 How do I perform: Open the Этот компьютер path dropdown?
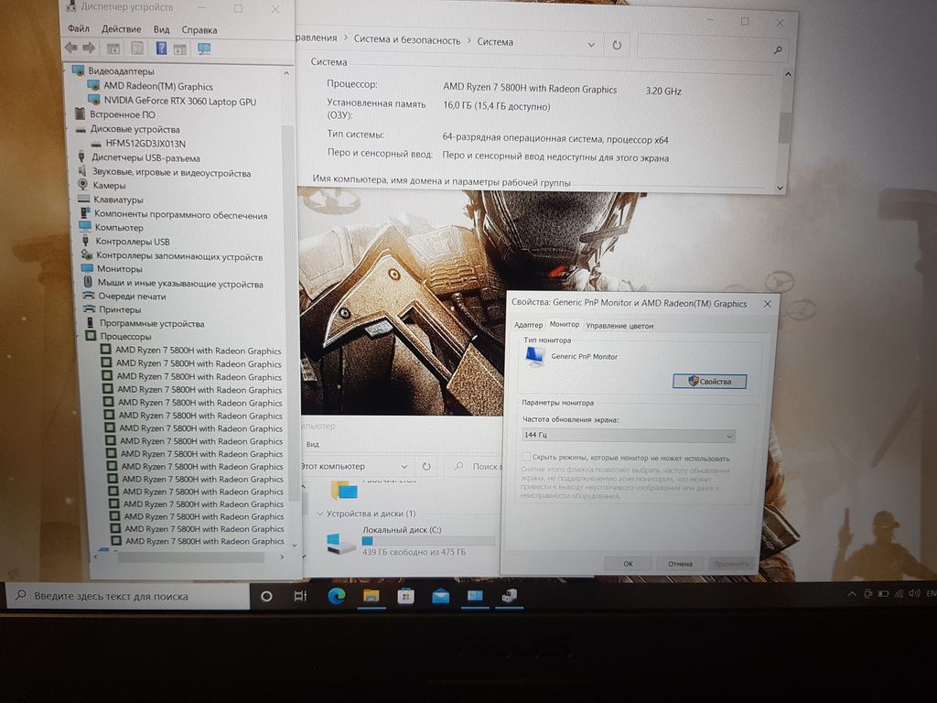(x=404, y=466)
